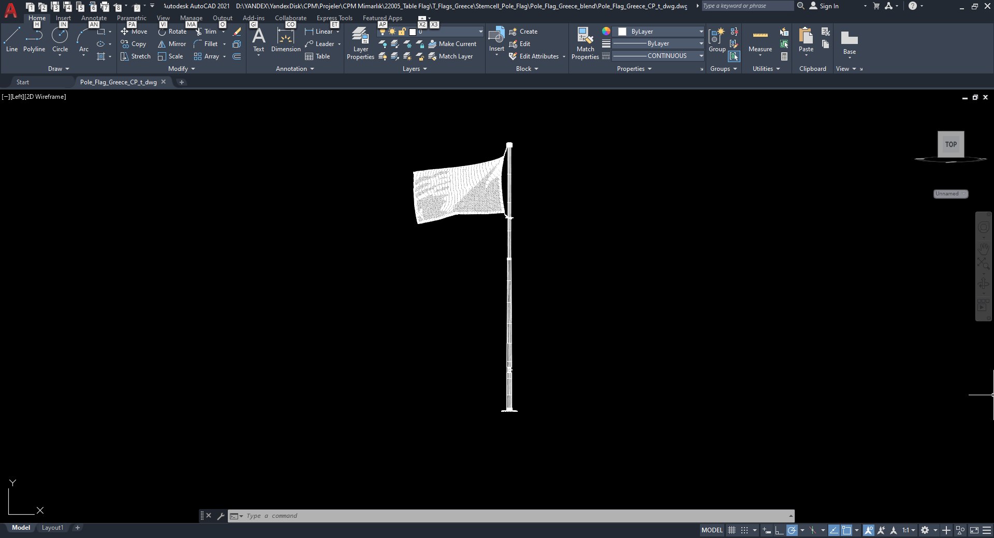Select the Scale tool
This screenshot has height=538, width=994.
pyautogui.click(x=170, y=56)
